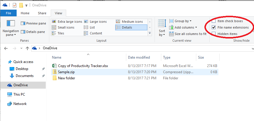The width and height of the screenshot is (254, 121).
Task: Click the Properties checkmark icon in quick access toolbar
Action: pos(15,5)
